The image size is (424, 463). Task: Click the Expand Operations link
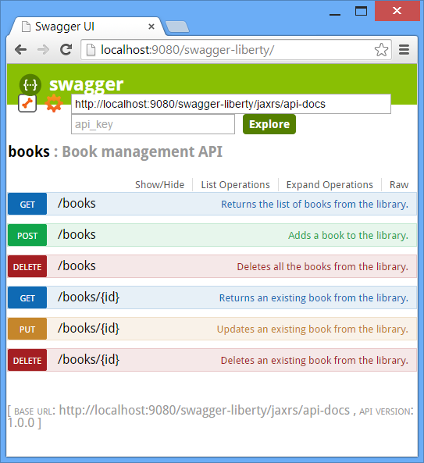coord(330,185)
